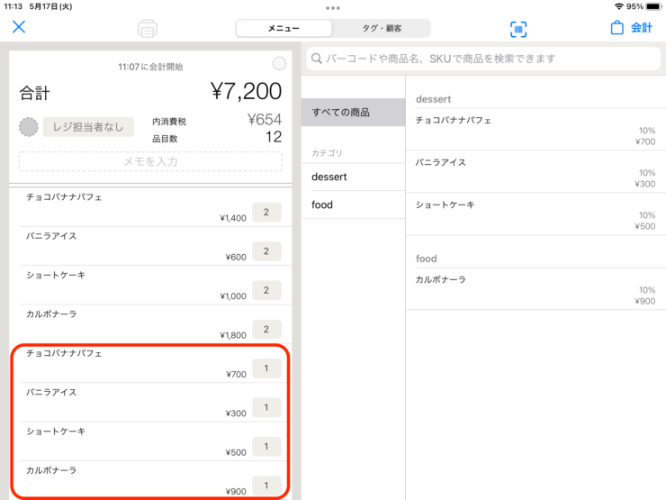The image size is (666, 500).
Task: Tap the battery indicator in status bar
Action: point(654,6)
